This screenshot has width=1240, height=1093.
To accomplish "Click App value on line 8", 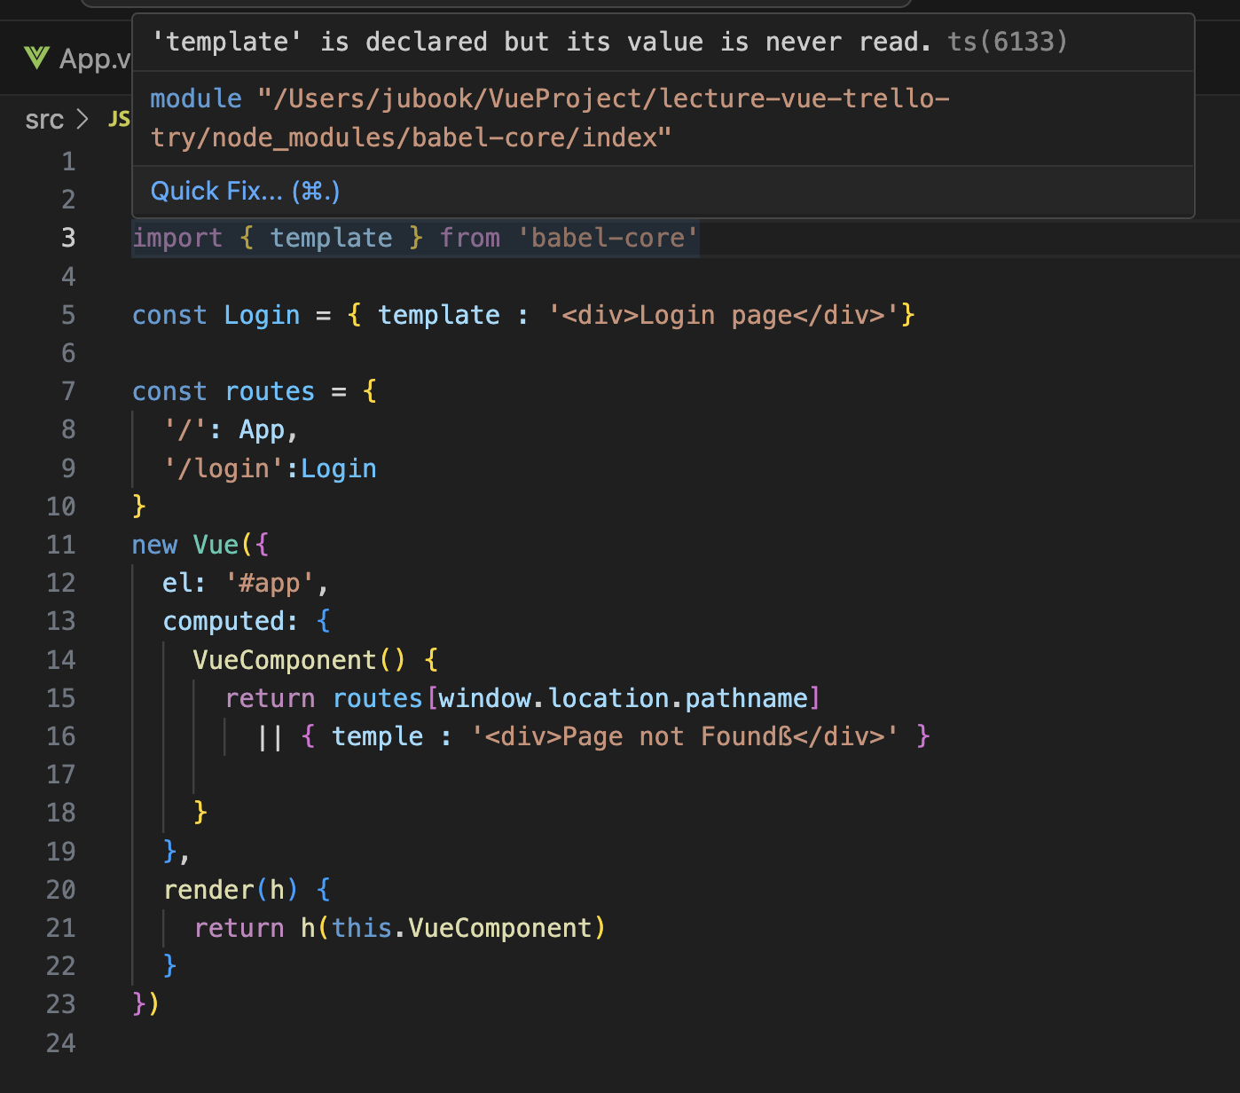I will tap(262, 429).
